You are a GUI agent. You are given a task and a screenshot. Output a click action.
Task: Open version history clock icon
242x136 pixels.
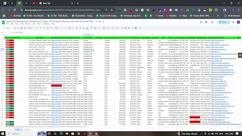tap(201, 22)
